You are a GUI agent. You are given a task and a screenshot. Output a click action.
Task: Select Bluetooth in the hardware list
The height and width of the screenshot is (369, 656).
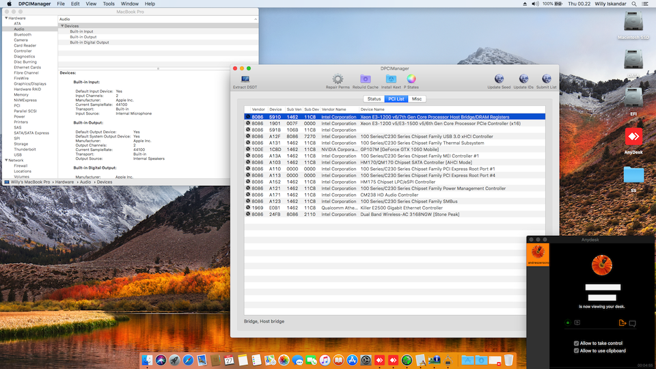23,34
